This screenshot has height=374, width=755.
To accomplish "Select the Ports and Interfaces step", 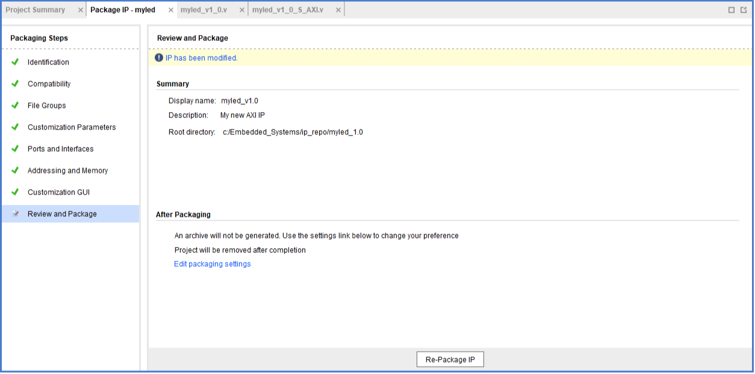I will click(x=60, y=149).
